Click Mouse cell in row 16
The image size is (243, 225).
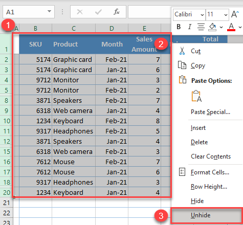(x=74, y=162)
